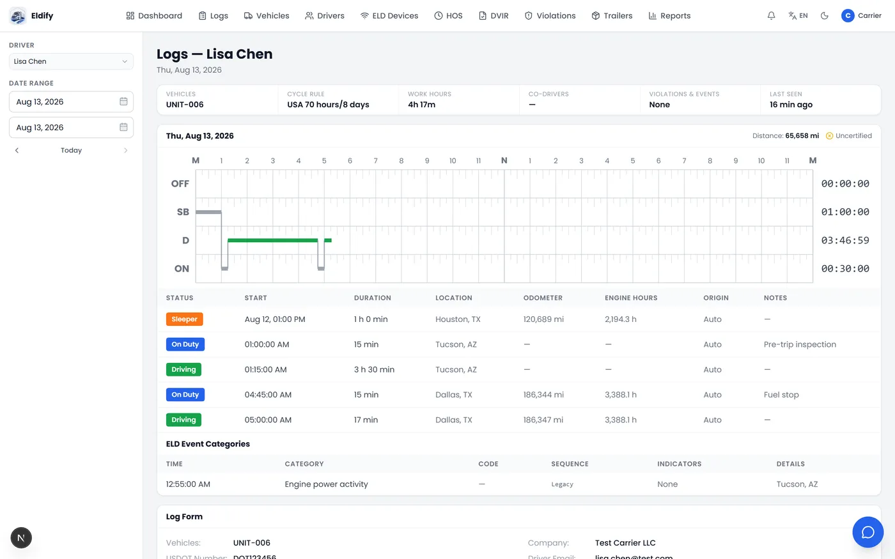Image resolution: width=895 pixels, height=559 pixels.
Task: Select the Sleeper status badge
Action: (184, 319)
